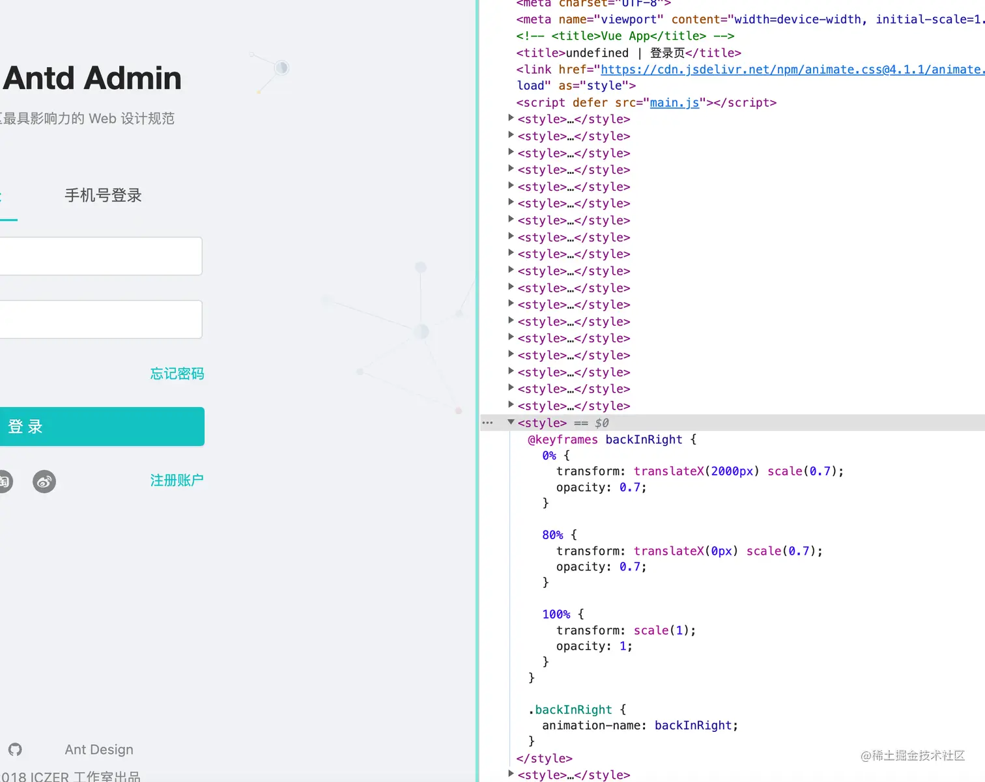Click the Antd Admin heading

92,78
